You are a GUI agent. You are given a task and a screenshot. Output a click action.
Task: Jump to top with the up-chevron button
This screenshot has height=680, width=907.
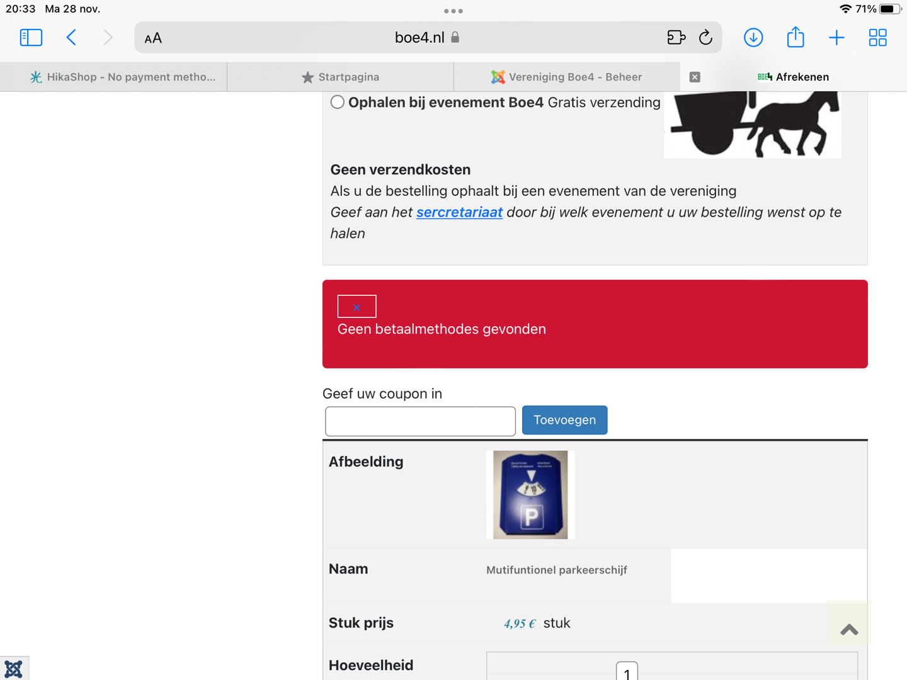(849, 629)
